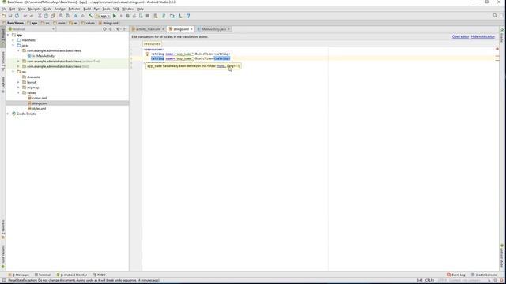Redo edit via toolbar arrow
The height and width of the screenshot is (284, 506).
[x=32, y=16]
